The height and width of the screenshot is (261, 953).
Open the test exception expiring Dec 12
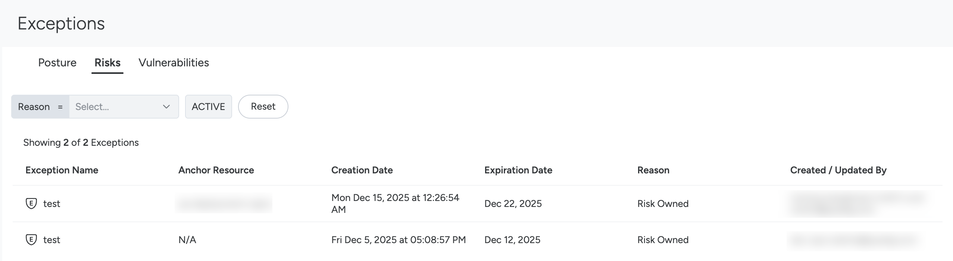tap(51, 240)
